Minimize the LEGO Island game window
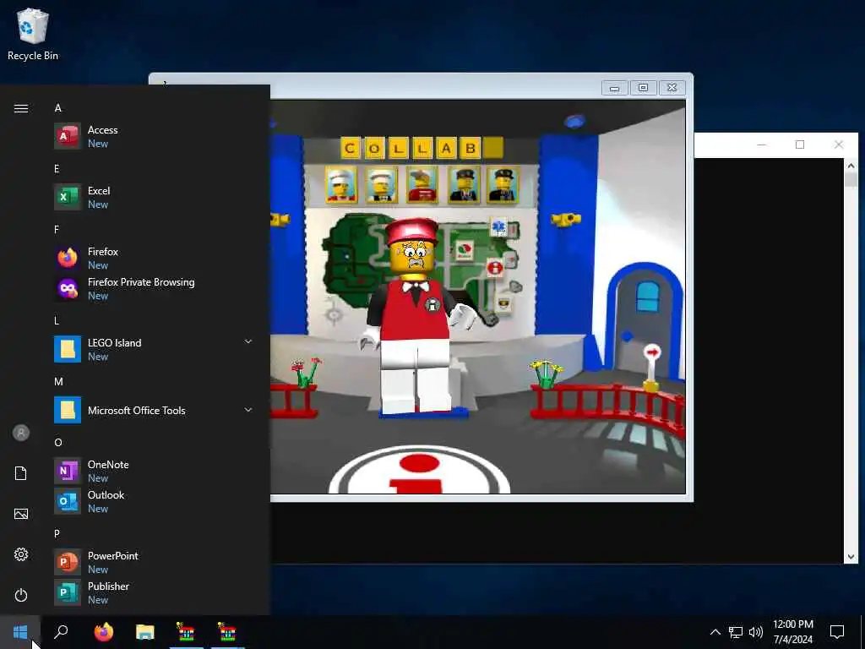Viewport: 865px width, 649px height. click(615, 88)
